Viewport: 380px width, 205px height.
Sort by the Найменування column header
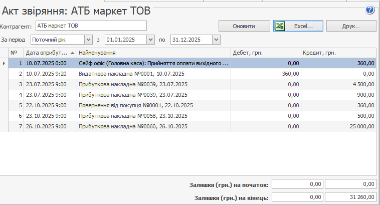click(x=153, y=53)
